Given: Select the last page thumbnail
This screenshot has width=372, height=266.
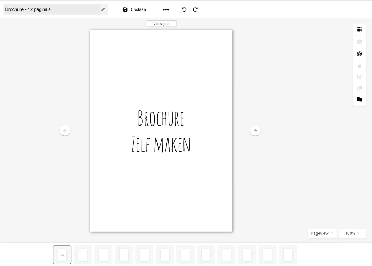Looking at the screenshot, I should 288,255.
